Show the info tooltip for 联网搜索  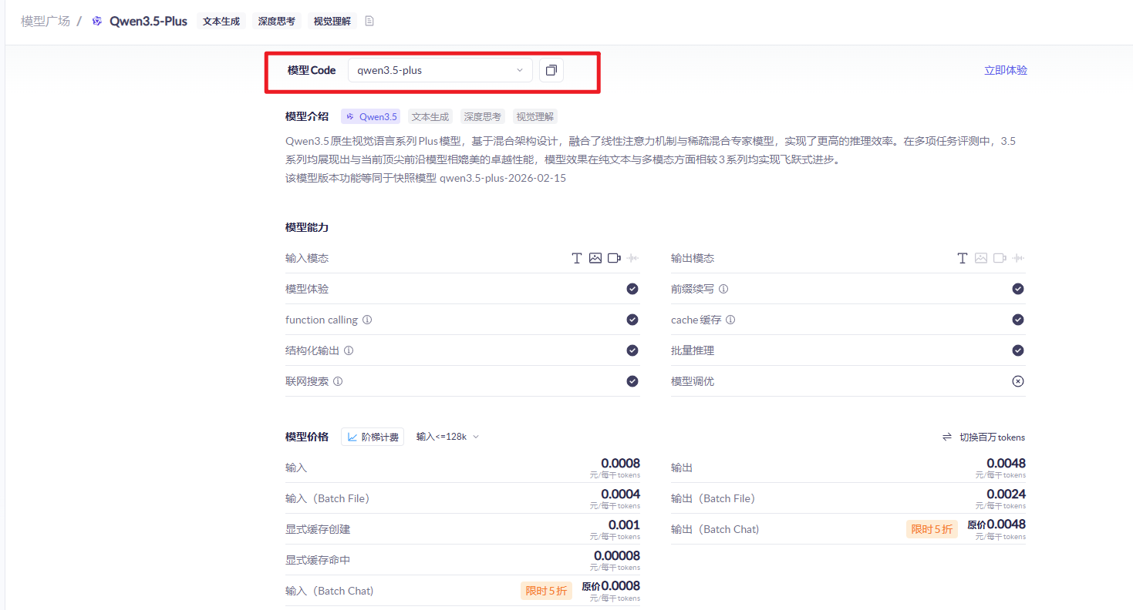(x=338, y=381)
